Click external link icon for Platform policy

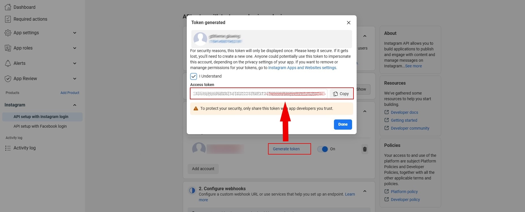coord(387,191)
